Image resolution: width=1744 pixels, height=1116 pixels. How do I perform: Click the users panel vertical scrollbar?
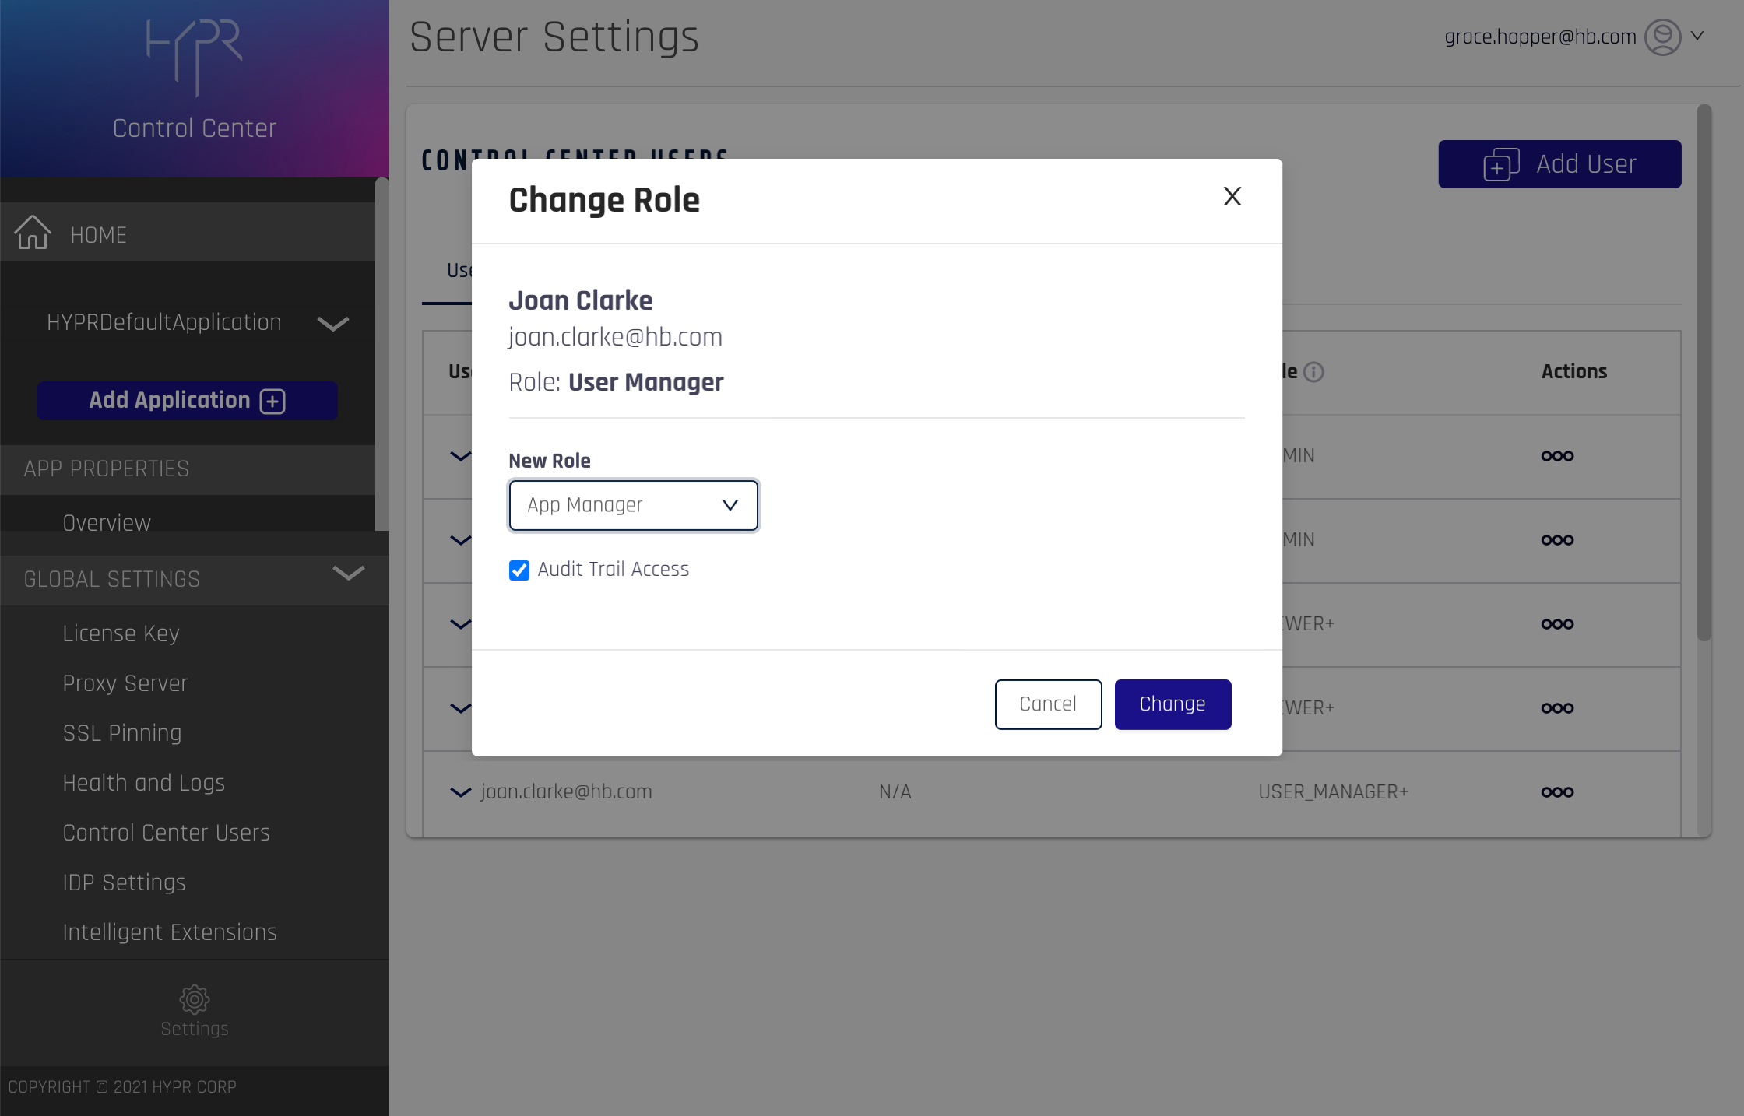click(1704, 374)
